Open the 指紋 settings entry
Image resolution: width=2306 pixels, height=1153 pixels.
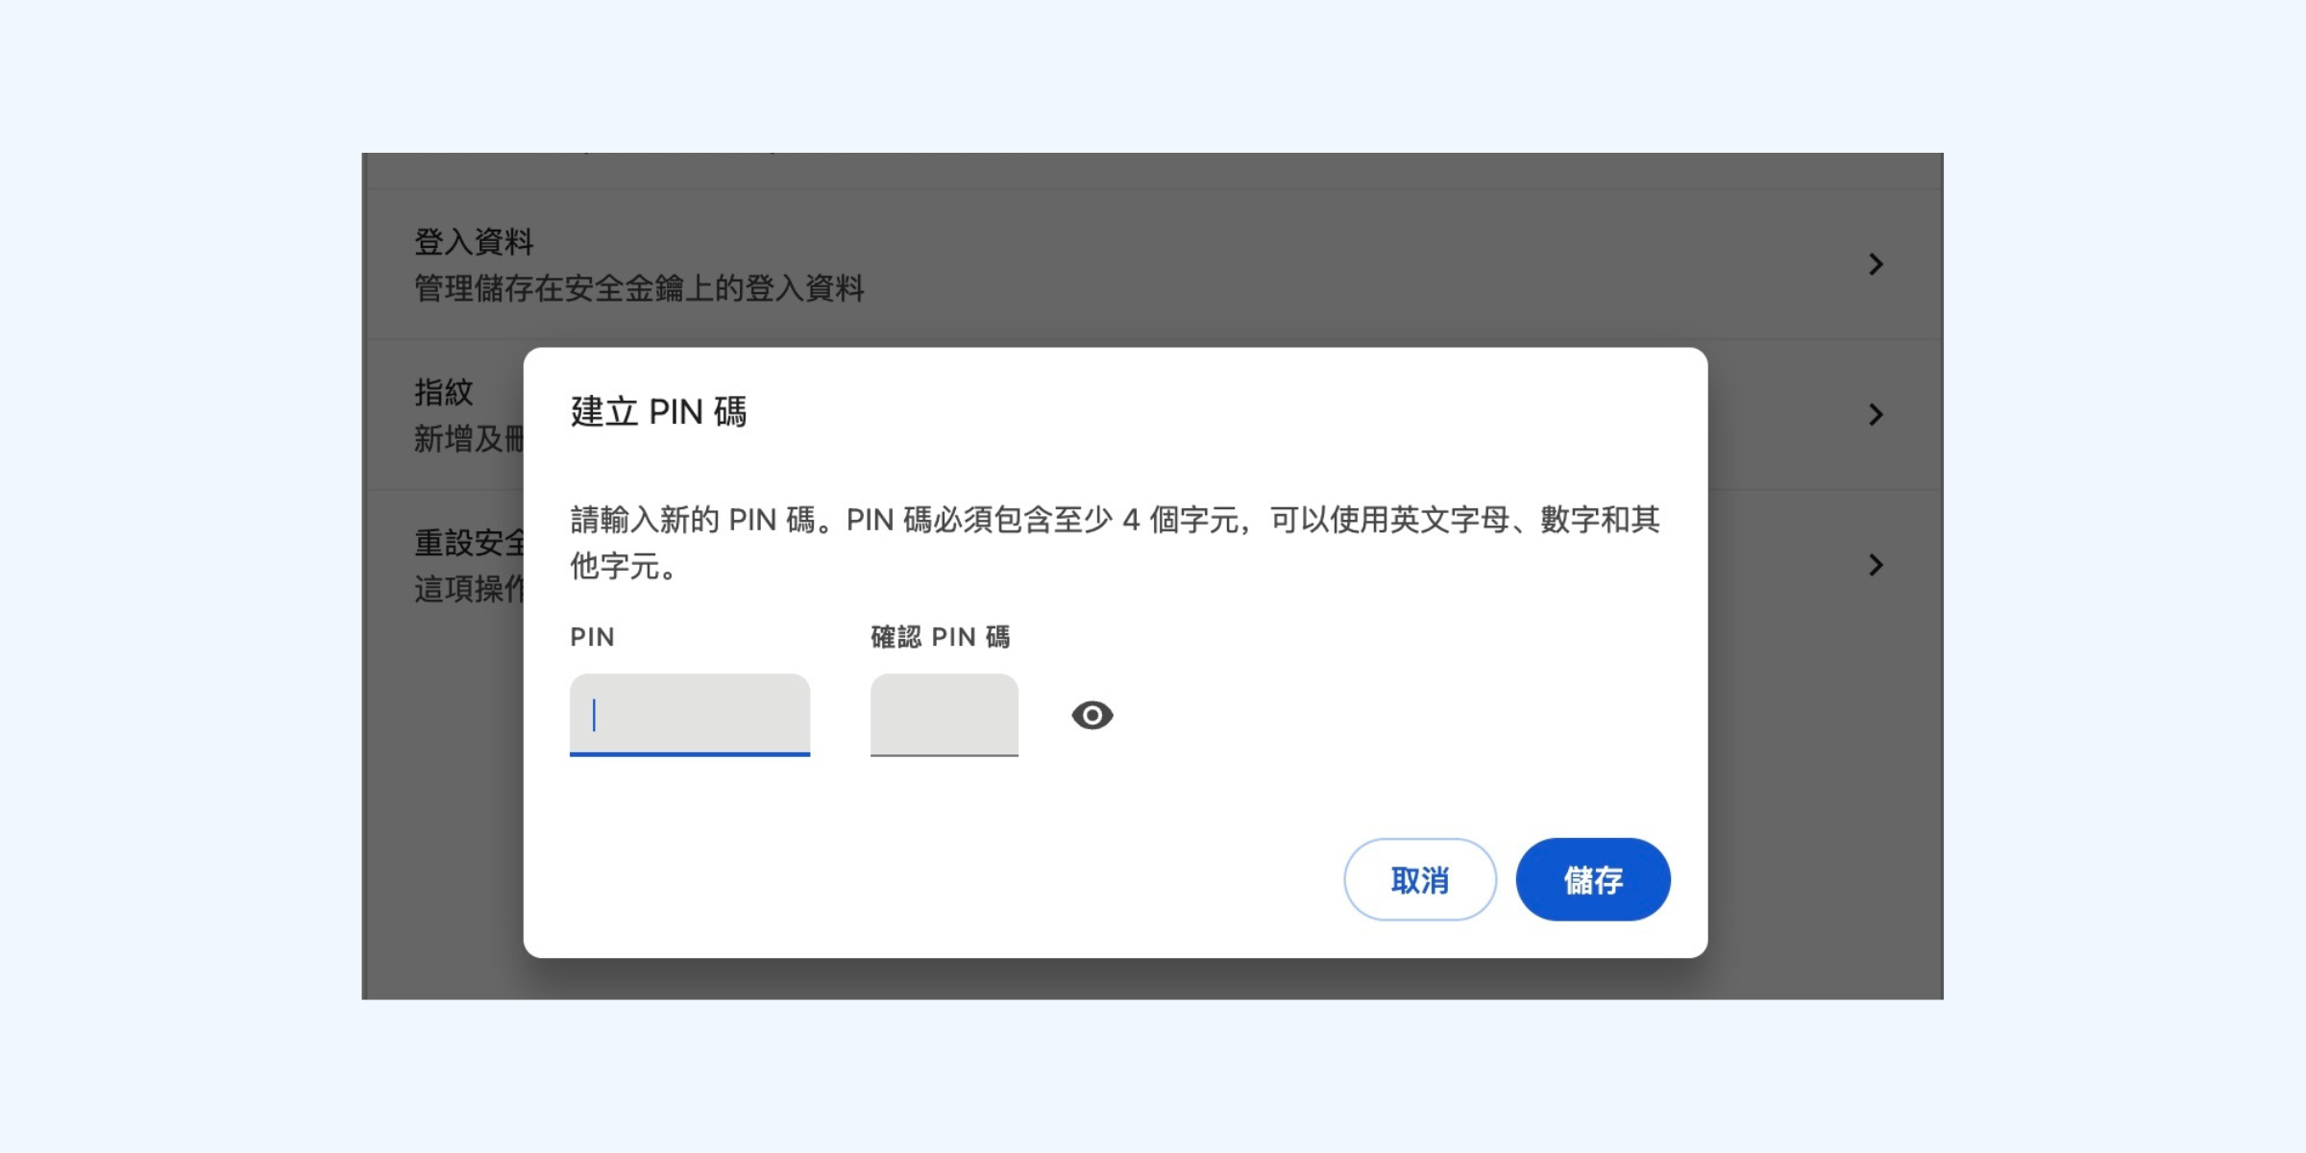[x=444, y=392]
